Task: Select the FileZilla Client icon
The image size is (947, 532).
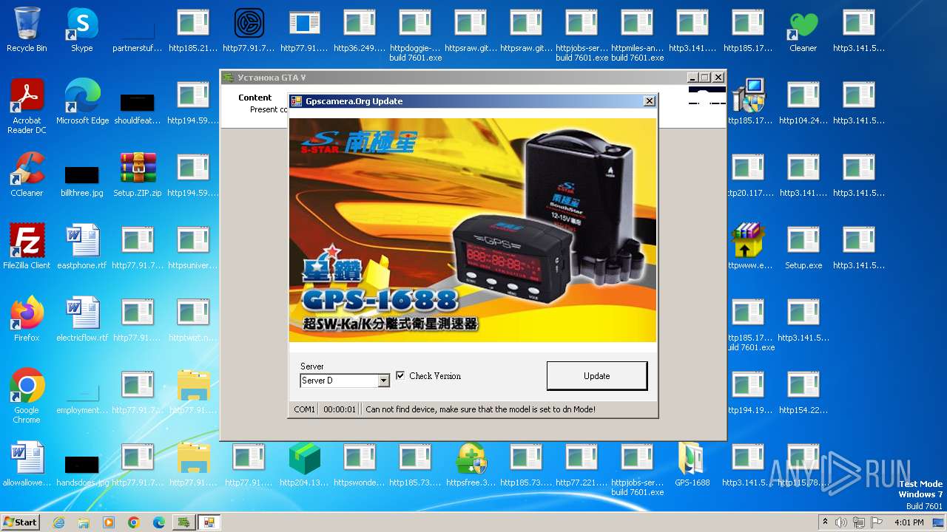Action: [27, 248]
